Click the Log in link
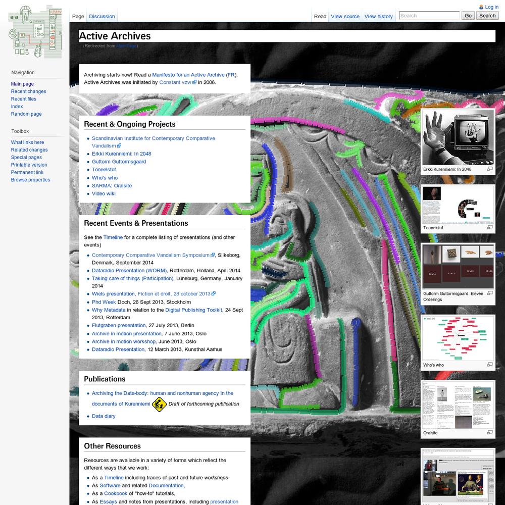505x505 pixels. click(x=491, y=7)
